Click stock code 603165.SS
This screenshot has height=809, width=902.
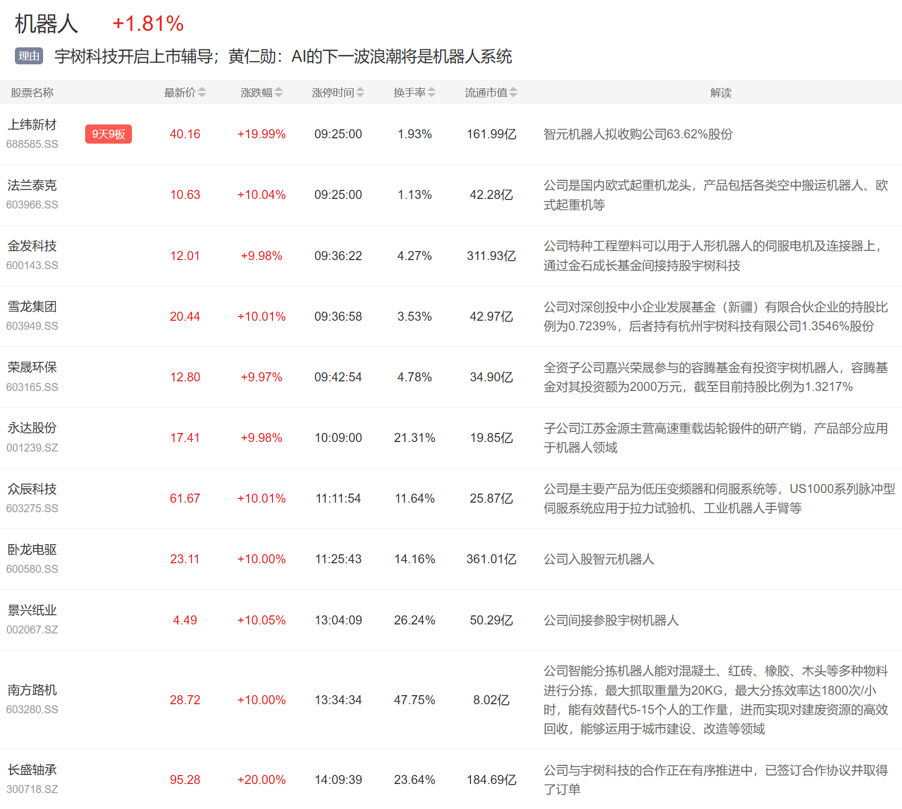32,387
